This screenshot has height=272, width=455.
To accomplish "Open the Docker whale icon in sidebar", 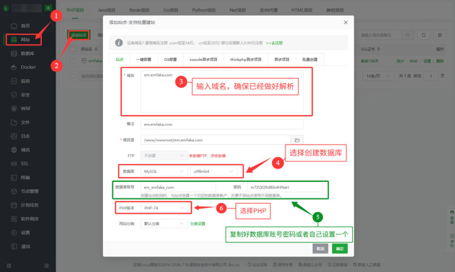I will point(14,67).
